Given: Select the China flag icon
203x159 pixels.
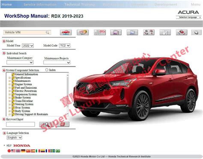Looking at the screenshot, I should tap(28, 151).
